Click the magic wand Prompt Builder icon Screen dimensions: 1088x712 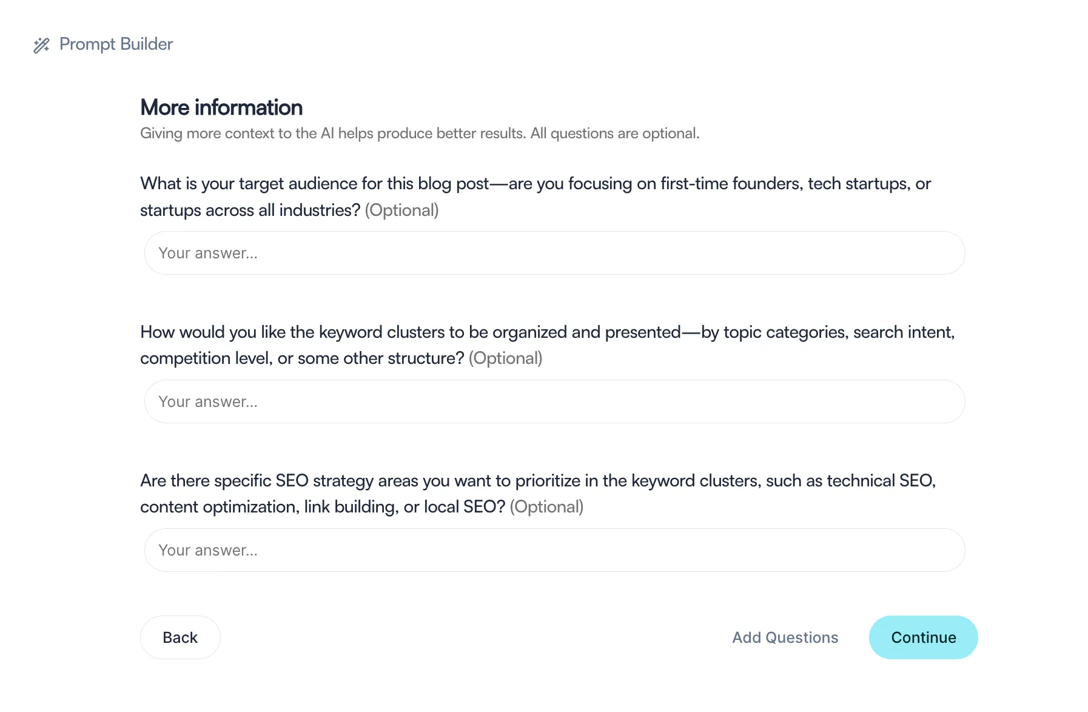41,45
